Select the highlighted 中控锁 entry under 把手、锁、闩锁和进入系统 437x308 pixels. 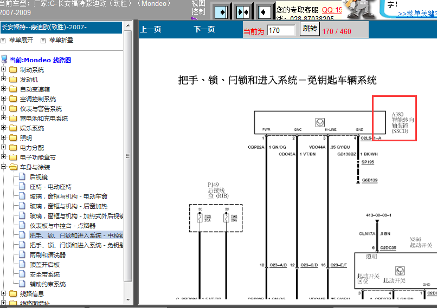pyautogui.click(x=76, y=235)
